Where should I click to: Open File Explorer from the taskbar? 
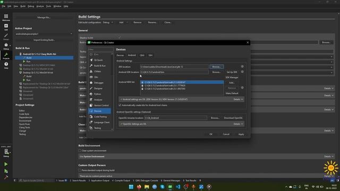point(147,187)
